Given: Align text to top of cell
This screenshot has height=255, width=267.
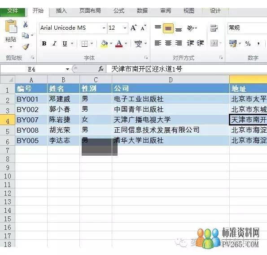Looking at the screenshot, I should (158, 27).
